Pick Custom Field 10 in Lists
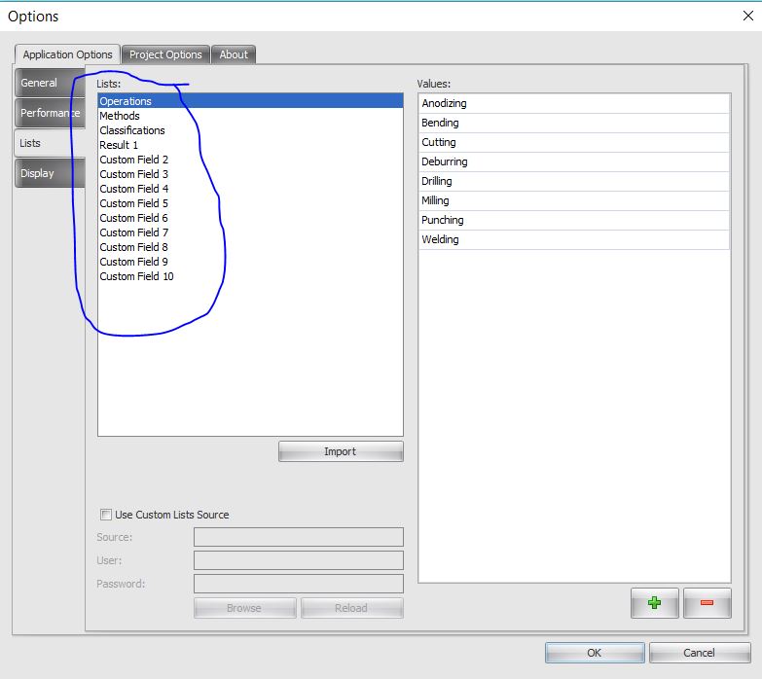The width and height of the screenshot is (762, 679). (x=136, y=276)
